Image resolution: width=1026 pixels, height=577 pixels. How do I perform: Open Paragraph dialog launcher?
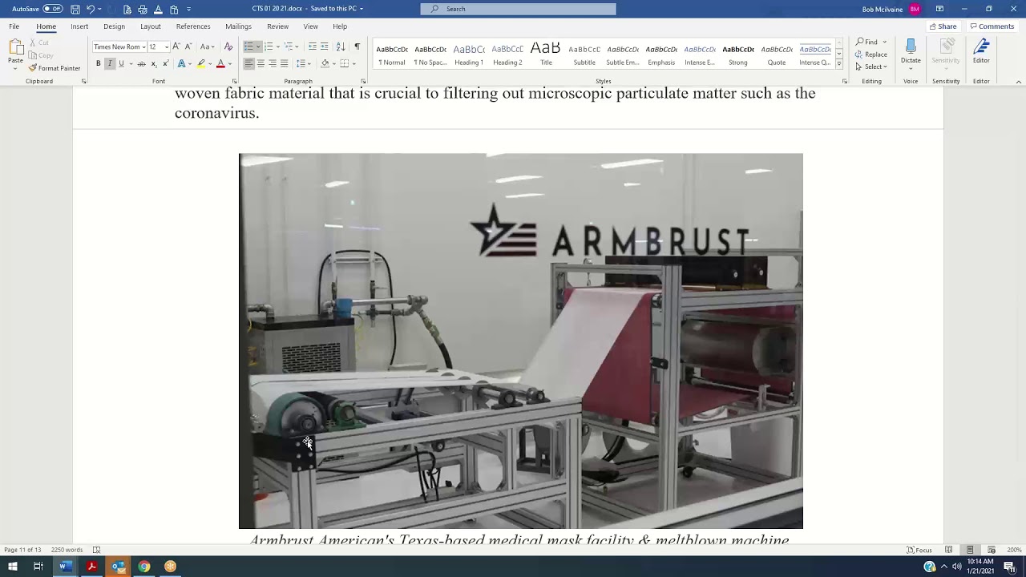pos(363,81)
